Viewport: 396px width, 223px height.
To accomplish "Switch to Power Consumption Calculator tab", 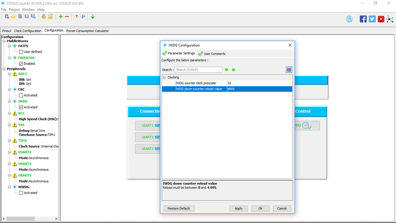I will 87,31.
